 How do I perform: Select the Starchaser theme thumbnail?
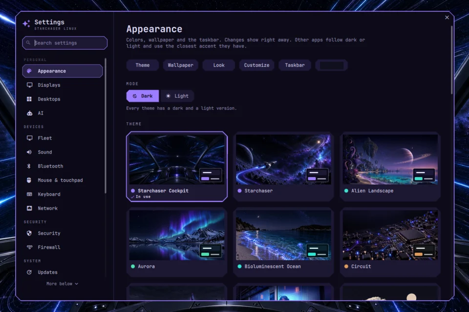(283, 159)
